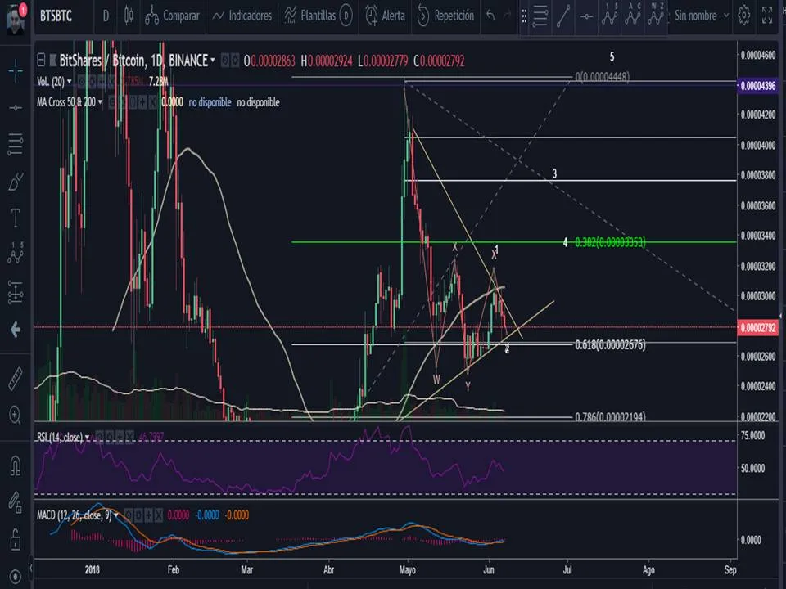Open chart settings gear
The width and height of the screenshot is (786, 589).
[744, 16]
